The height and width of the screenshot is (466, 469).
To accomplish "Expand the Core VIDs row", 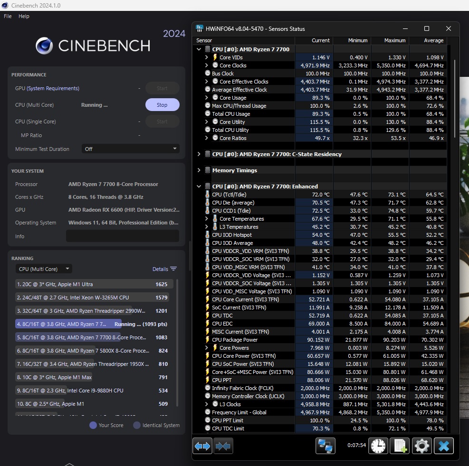I will coord(207,57).
